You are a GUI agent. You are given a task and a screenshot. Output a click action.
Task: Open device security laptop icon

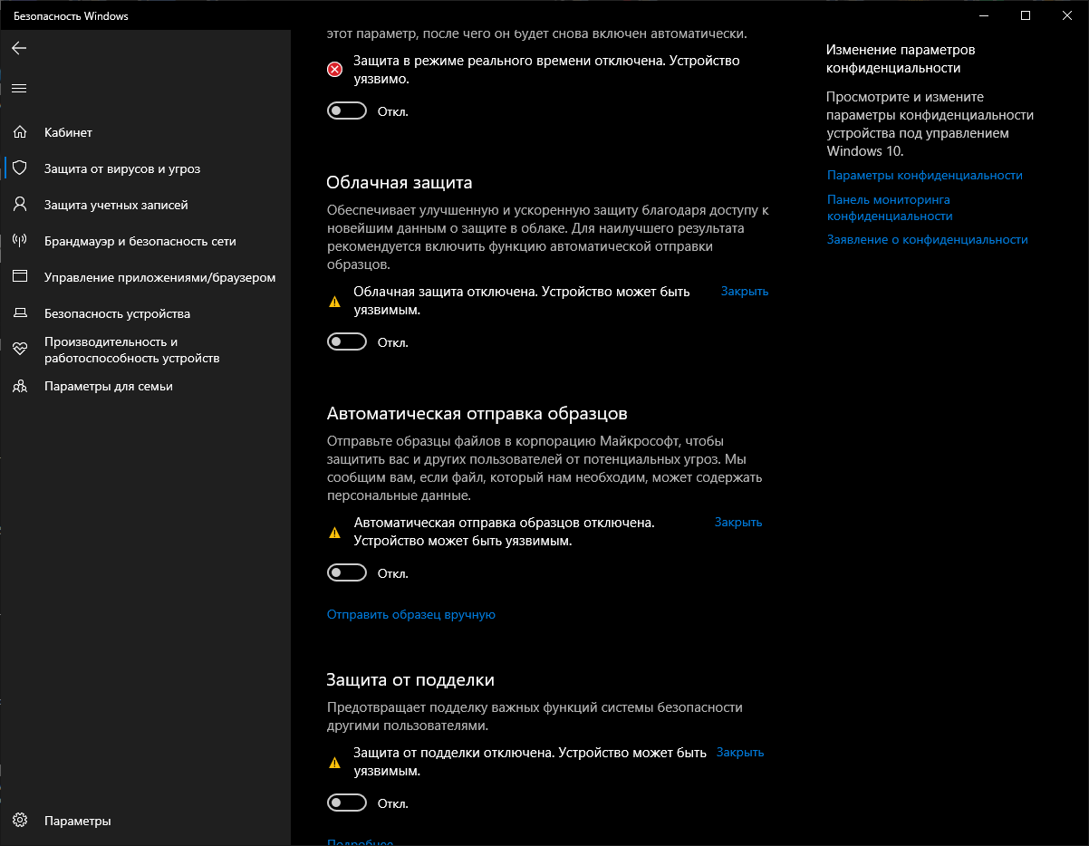click(20, 313)
